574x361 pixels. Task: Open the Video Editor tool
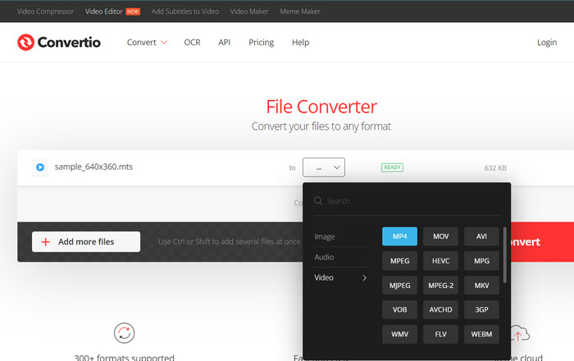click(x=103, y=11)
